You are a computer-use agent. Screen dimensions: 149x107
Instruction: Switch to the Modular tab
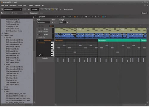click(x=25, y=13)
